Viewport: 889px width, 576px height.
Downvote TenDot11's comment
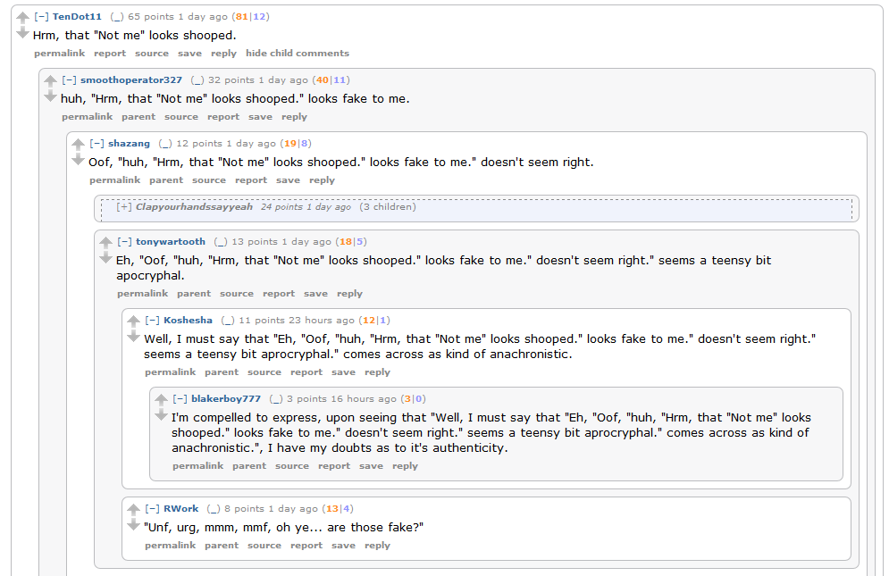[x=23, y=33]
